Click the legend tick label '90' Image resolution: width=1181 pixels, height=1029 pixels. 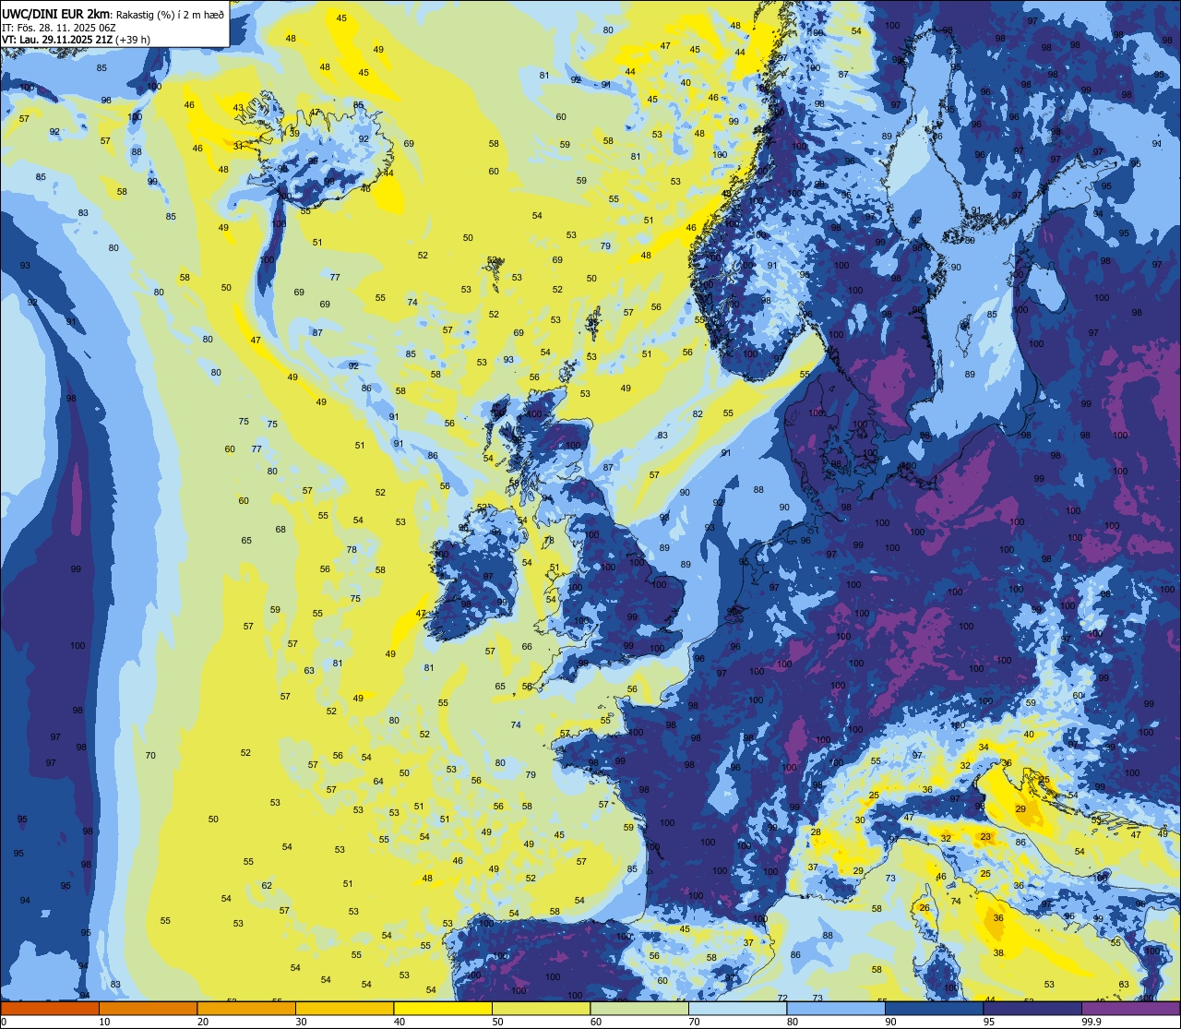pos(890,1022)
